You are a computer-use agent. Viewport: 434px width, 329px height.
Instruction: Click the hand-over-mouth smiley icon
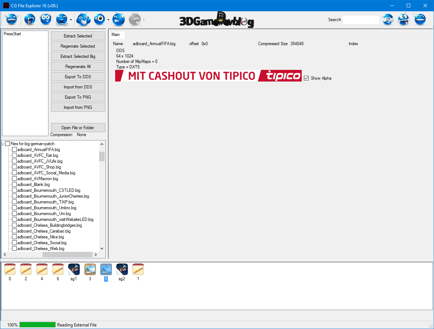click(x=83, y=20)
